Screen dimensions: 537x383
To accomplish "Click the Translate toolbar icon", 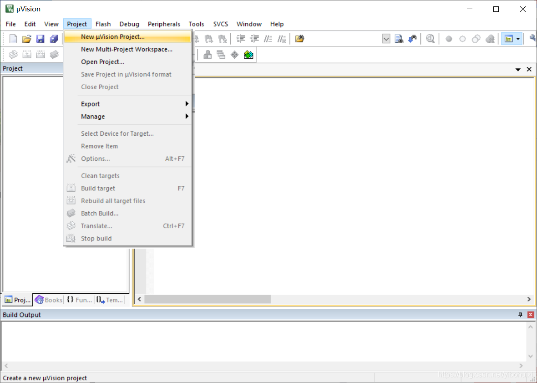I will click(x=13, y=55).
